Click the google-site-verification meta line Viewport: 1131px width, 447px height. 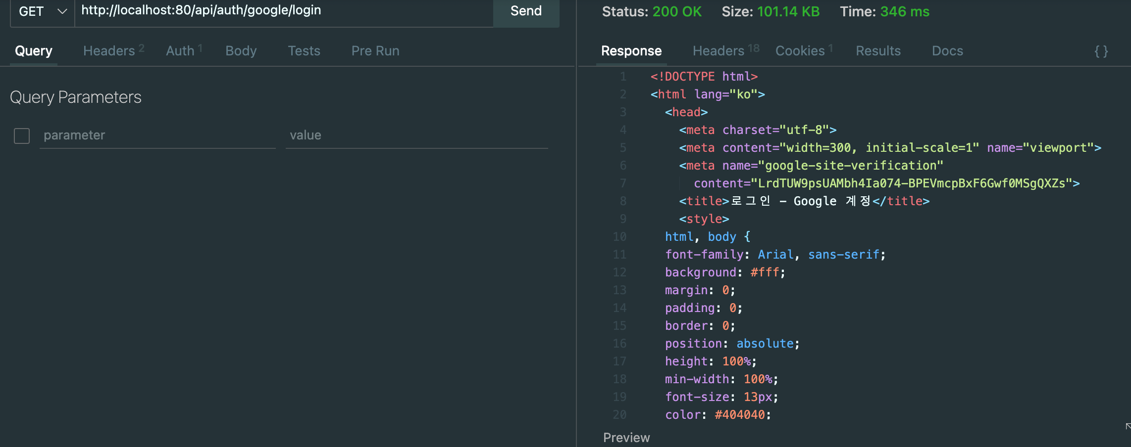[x=811, y=166]
